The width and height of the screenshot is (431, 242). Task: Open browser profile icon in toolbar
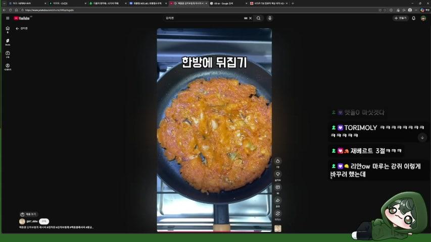point(410,10)
